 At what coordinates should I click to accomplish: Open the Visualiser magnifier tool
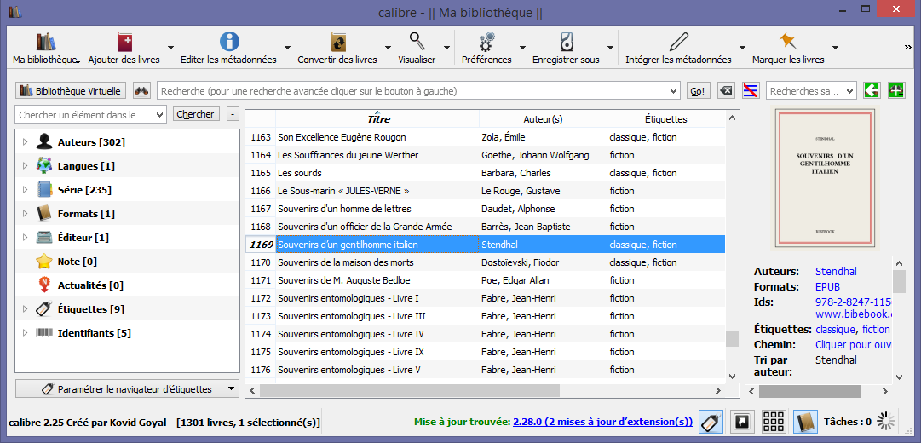[x=417, y=42]
